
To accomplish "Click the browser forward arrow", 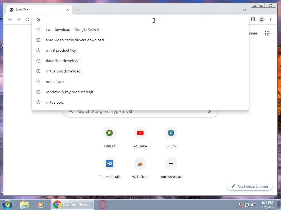I will (x=19, y=19).
